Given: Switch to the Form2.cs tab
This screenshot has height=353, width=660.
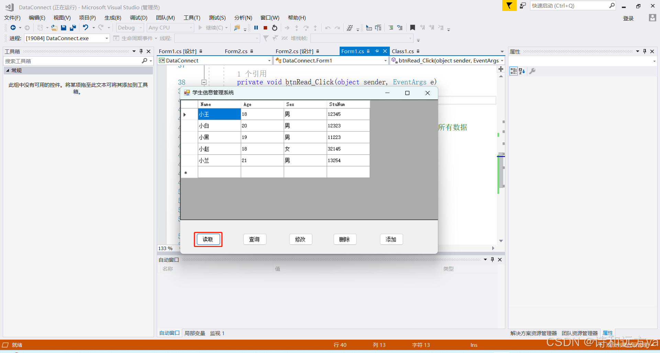Looking at the screenshot, I should tap(236, 51).
